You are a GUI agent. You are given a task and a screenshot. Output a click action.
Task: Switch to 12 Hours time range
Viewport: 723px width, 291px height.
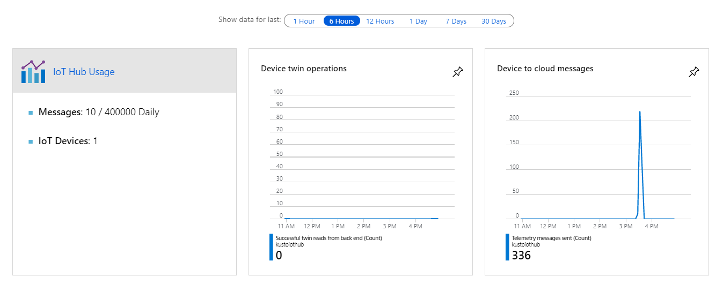[x=380, y=21]
